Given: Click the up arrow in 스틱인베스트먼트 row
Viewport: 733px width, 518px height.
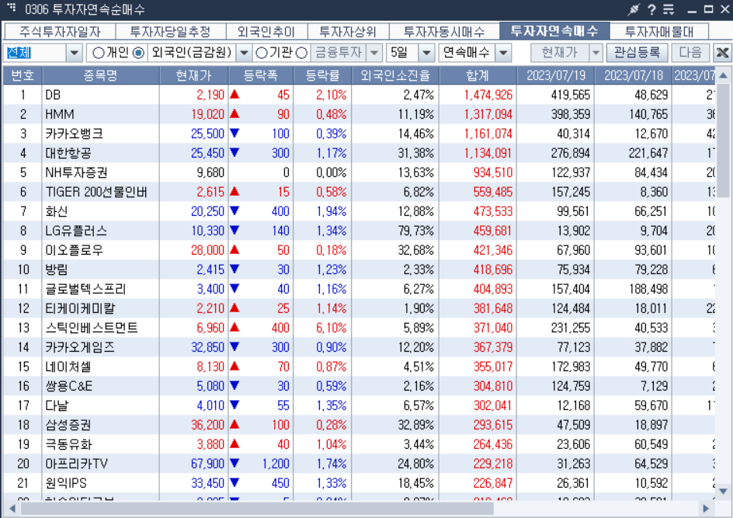Looking at the screenshot, I should coord(234,327).
